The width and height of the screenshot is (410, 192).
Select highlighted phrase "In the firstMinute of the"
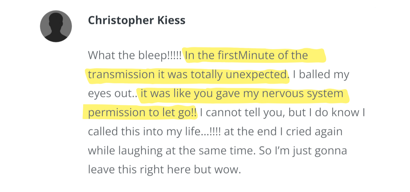tap(247, 55)
